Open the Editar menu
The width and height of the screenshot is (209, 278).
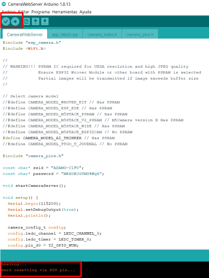pyautogui.click(x=23, y=12)
